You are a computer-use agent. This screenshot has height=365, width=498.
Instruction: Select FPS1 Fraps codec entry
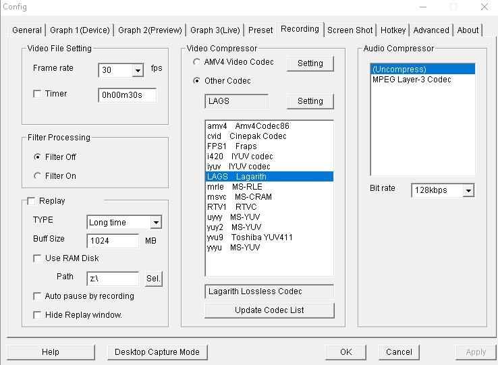click(269, 146)
